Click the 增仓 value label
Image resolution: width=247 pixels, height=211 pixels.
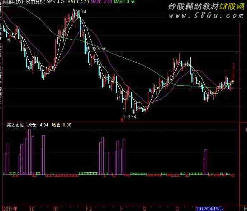coord(61,125)
